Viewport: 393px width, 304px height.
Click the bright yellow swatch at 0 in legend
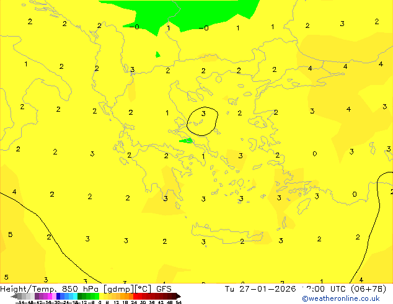click(x=101, y=296)
